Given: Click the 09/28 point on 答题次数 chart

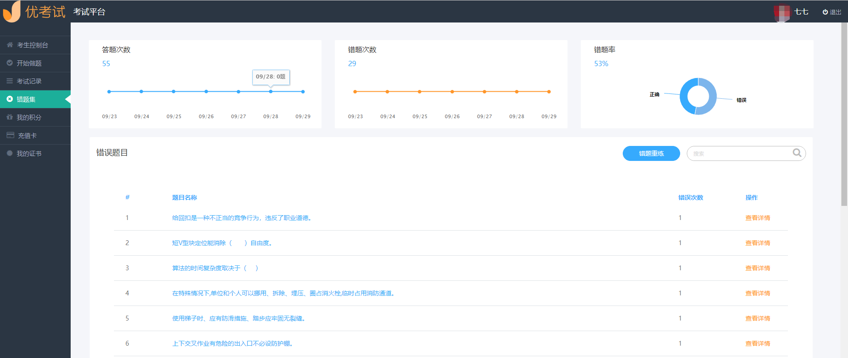Looking at the screenshot, I should (271, 92).
